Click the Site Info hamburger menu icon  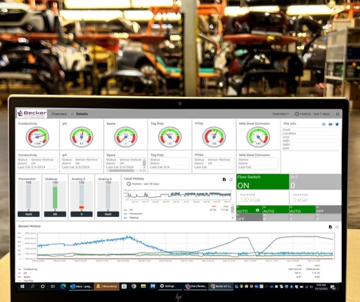click(x=324, y=124)
